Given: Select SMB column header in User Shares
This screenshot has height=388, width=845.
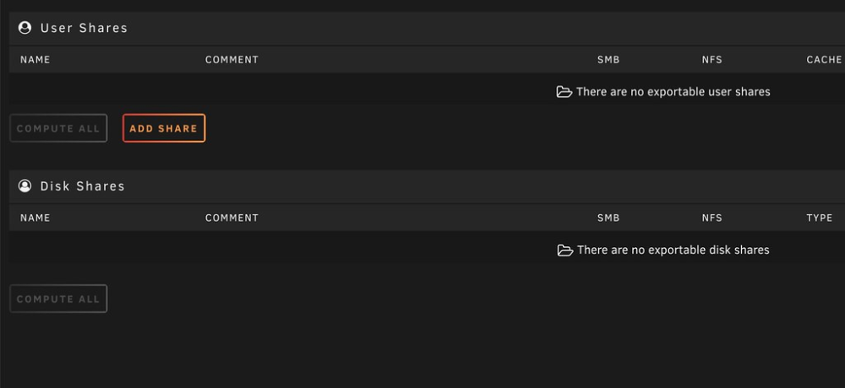Looking at the screenshot, I should (608, 60).
